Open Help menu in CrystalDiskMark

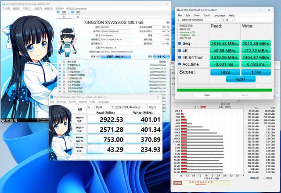pos(92,102)
